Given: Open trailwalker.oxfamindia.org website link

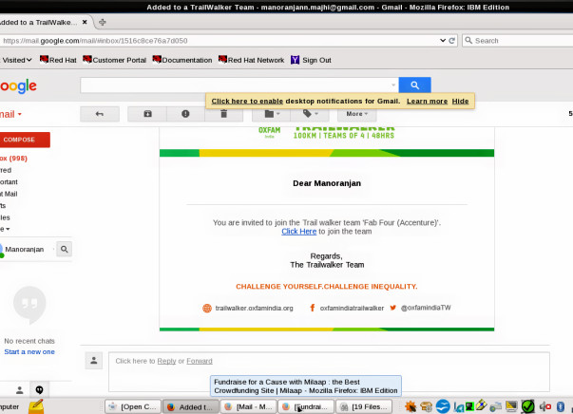Looking at the screenshot, I should (254, 309).
